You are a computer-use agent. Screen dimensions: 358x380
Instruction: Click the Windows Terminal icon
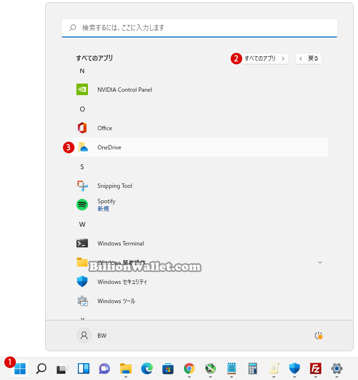pos(82,243)
